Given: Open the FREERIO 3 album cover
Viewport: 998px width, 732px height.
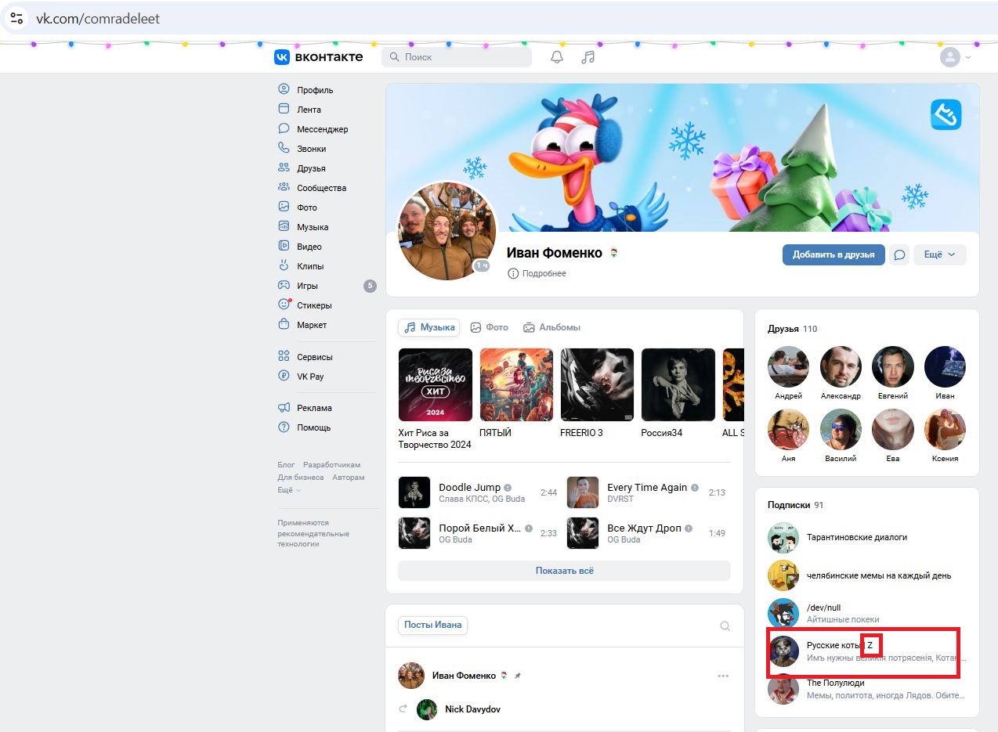Looking at the screenshot, I should (x=597, y=384).
